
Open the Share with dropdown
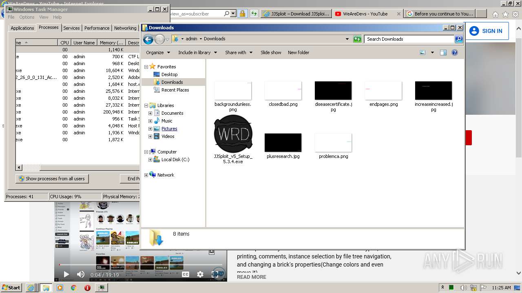(x=239, y=52)
